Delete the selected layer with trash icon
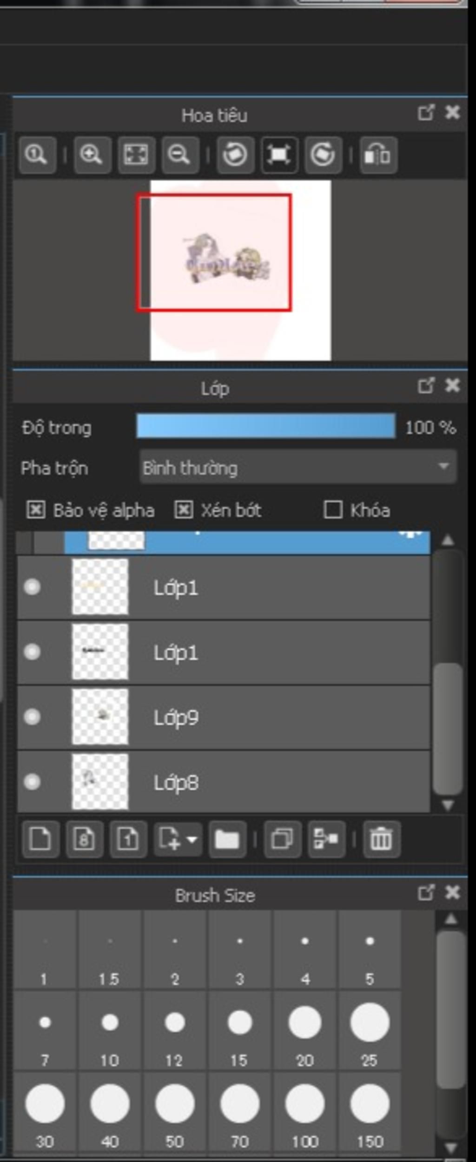This screenshot has height=1162, width=476. point(381,839)
